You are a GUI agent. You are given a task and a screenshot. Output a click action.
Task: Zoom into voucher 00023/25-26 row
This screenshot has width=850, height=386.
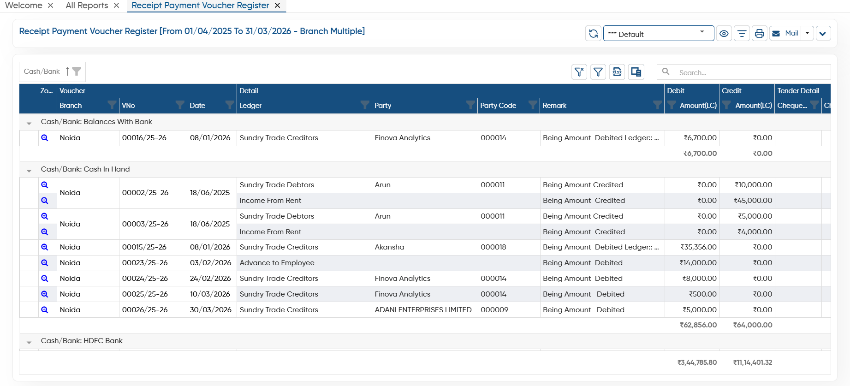[45, 263]
